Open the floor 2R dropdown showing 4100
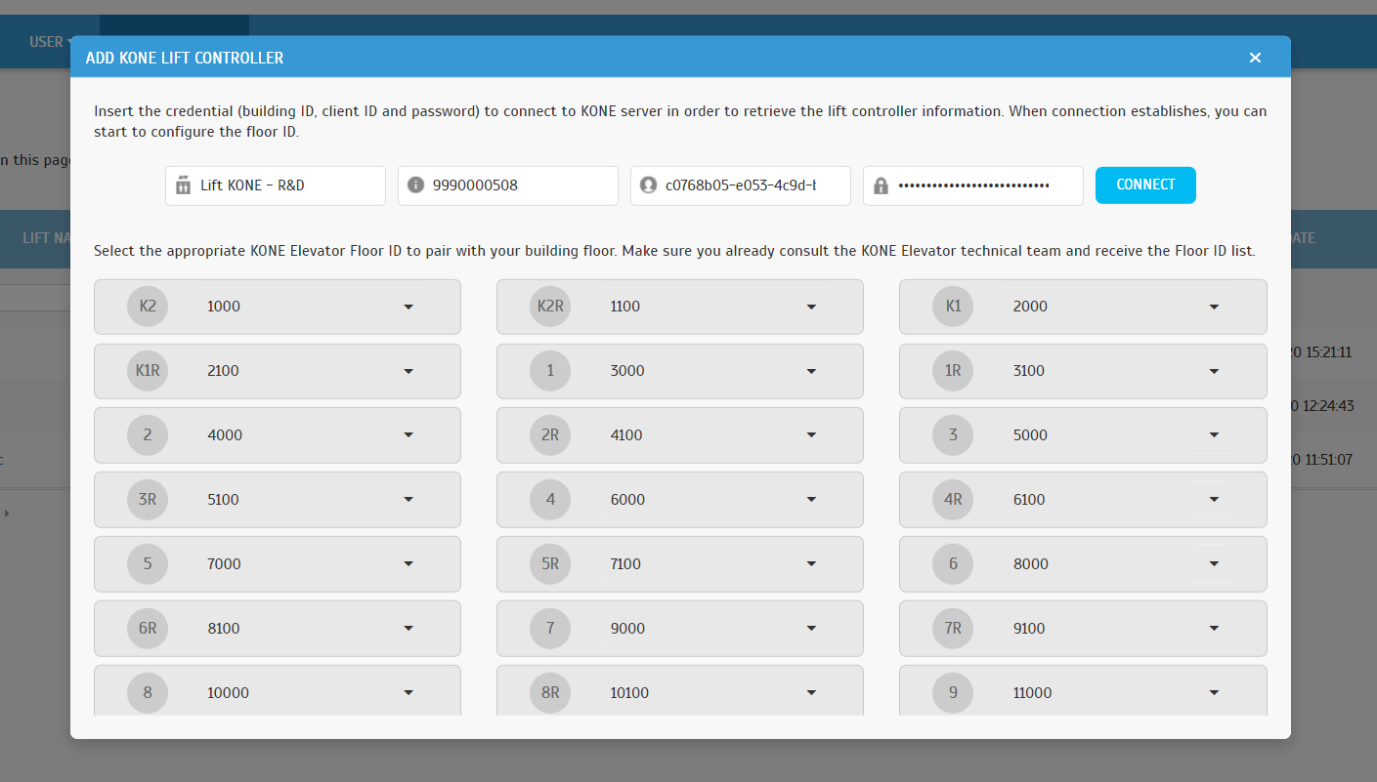 [x=713, y=435]
